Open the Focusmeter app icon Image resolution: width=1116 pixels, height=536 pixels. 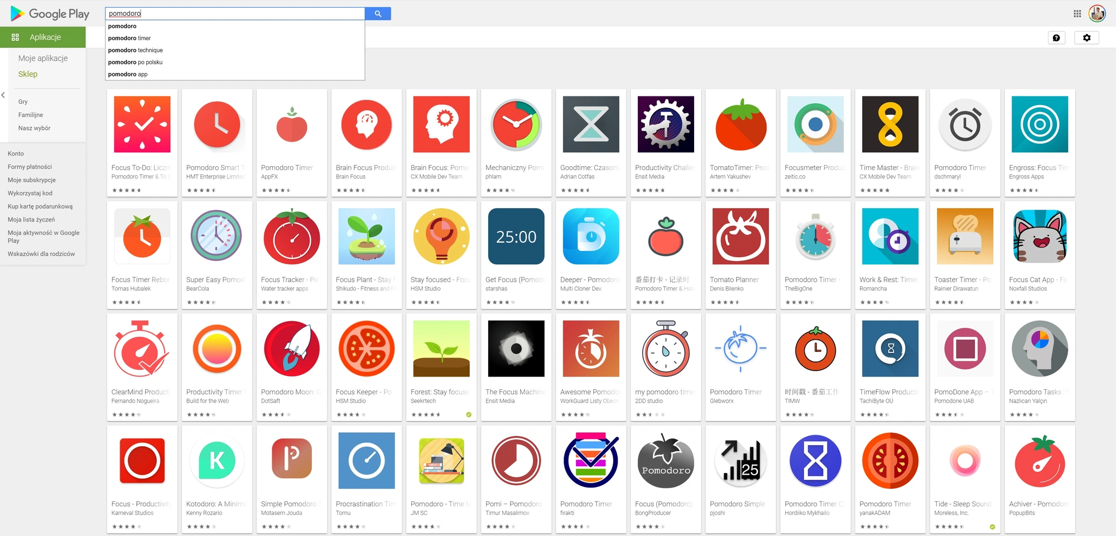pos(815,124)
